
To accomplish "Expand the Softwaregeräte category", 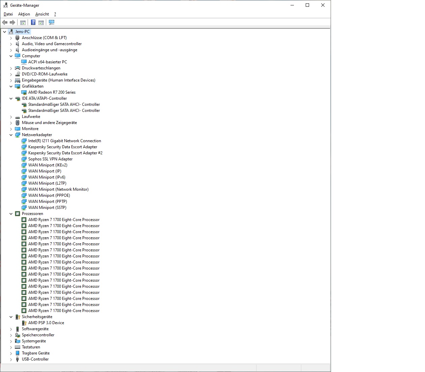I will (x=11, y=329).
